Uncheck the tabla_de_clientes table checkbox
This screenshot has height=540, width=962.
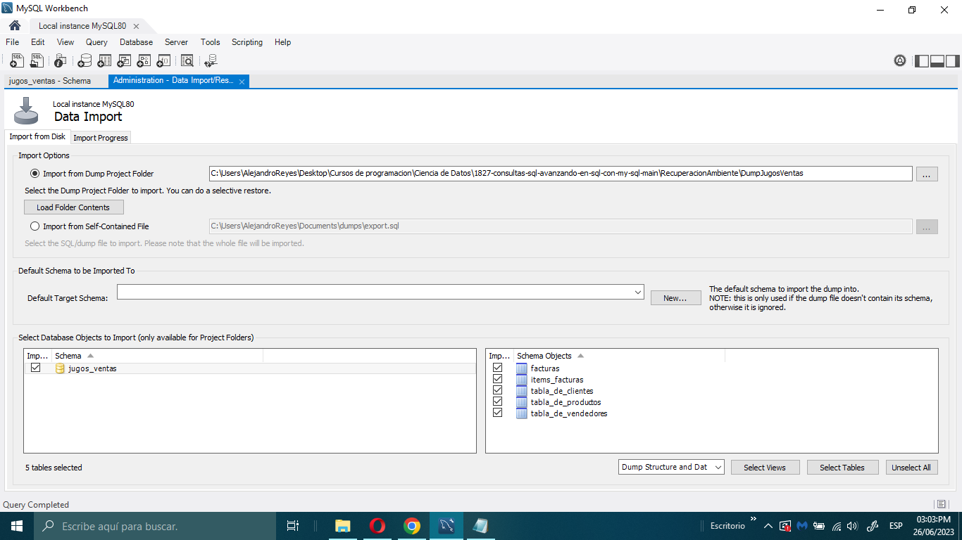[x=498, y=390]
